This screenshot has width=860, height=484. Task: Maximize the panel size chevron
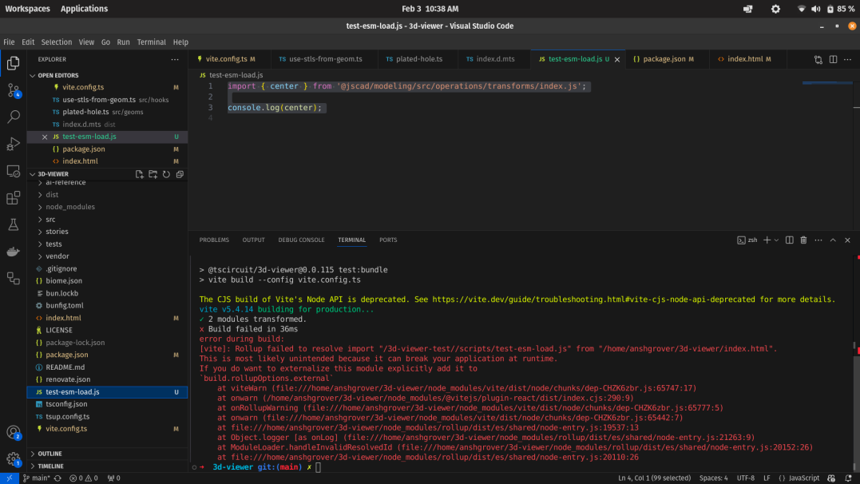(x=833, y=240)
